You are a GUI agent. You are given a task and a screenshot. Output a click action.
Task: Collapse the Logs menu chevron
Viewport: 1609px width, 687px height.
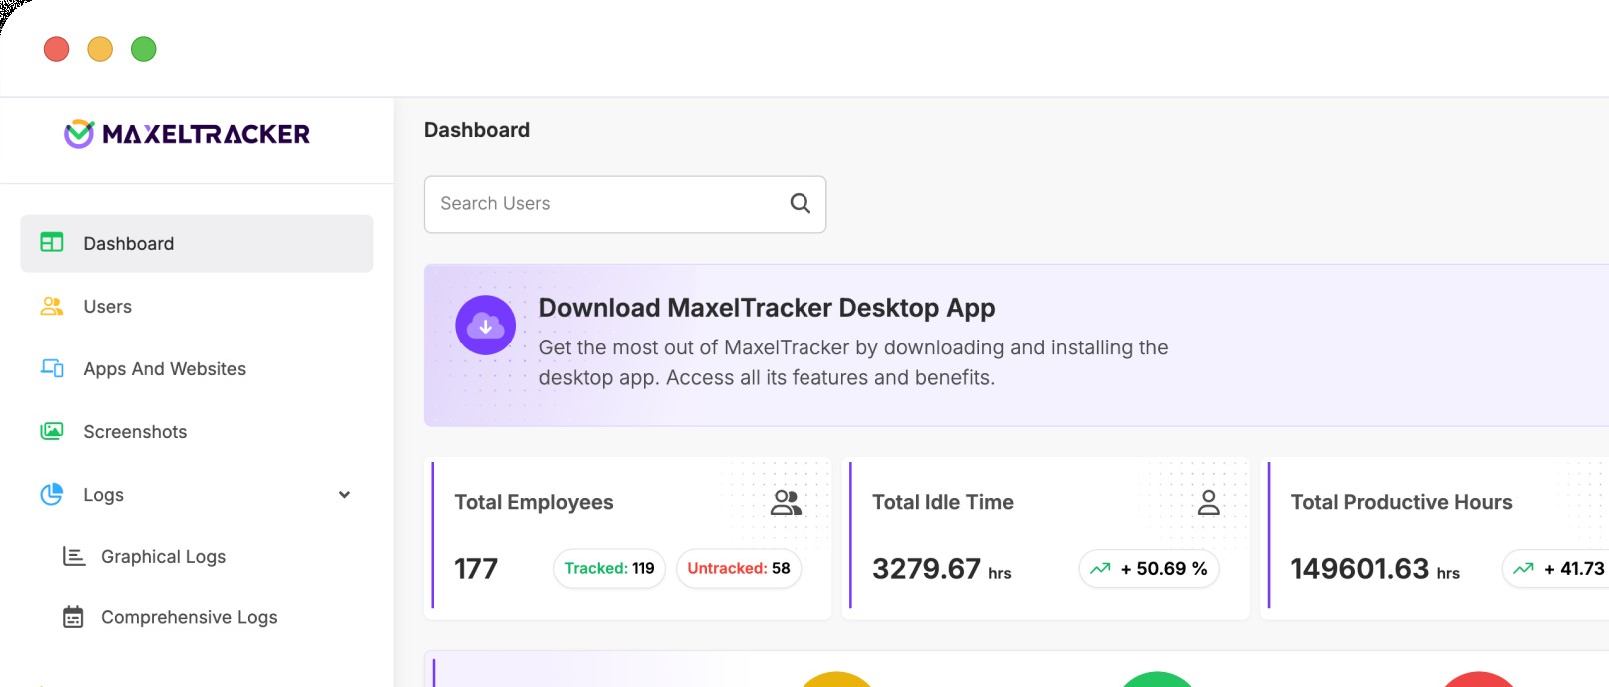point(344,495)
